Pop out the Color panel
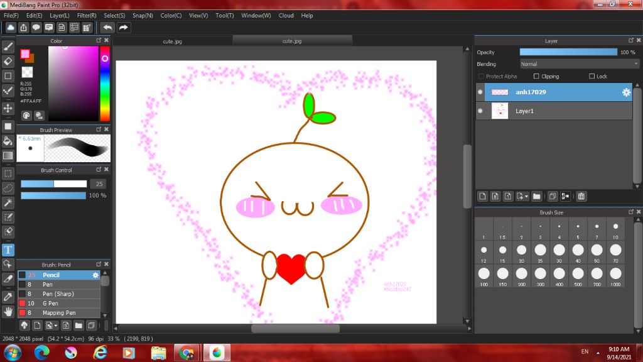The image size is (643, 362). pos(99,40)
